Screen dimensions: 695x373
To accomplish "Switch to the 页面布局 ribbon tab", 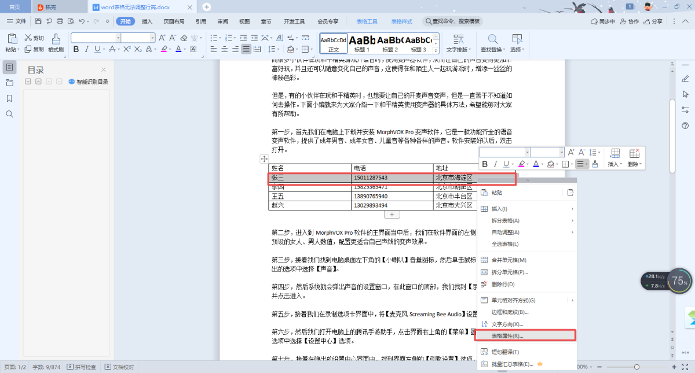I will 174,21.
